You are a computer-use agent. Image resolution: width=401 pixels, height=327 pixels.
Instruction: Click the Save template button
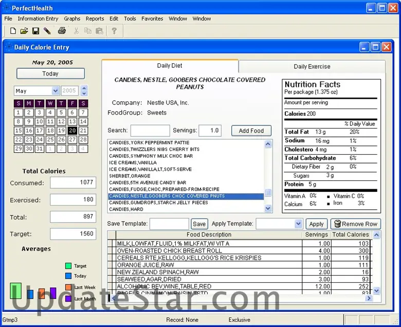click(x=199, y=224)
